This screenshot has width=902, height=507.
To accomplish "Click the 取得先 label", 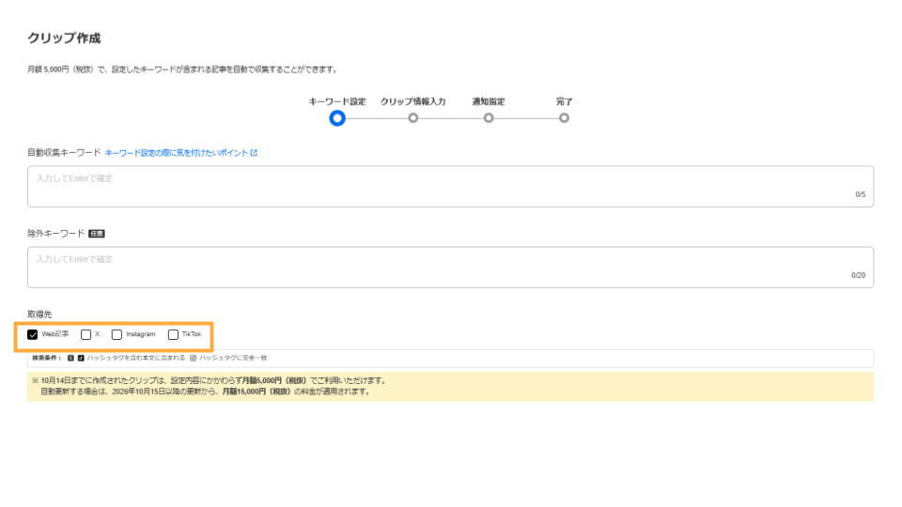I will point(39,315).
